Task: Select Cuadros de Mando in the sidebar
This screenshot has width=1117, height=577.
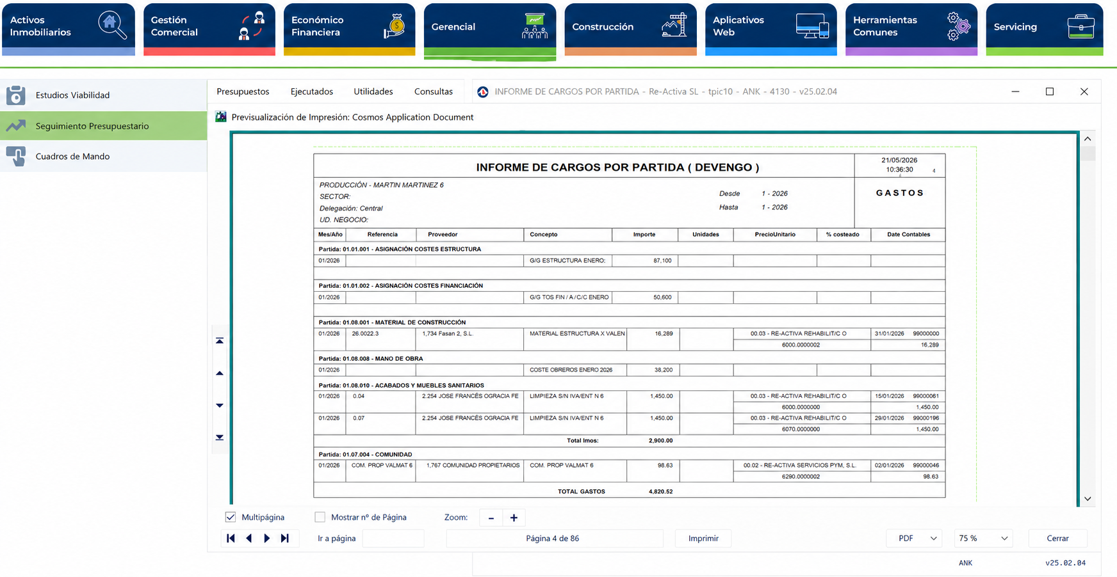Action: point(103,156)
